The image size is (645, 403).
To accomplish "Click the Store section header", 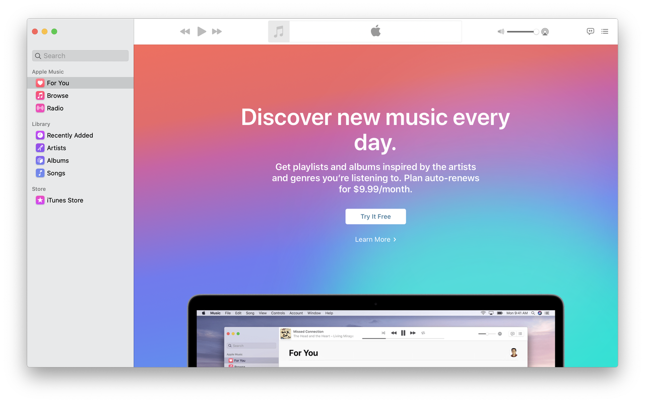I will 39,189.
